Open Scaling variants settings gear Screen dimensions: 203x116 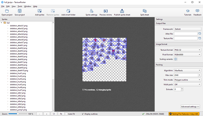pos(176,59)
